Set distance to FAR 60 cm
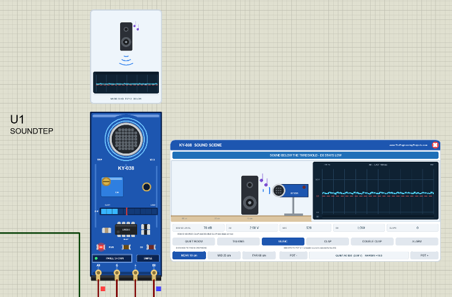The image size is (452, 297). [x=259, y=255]
